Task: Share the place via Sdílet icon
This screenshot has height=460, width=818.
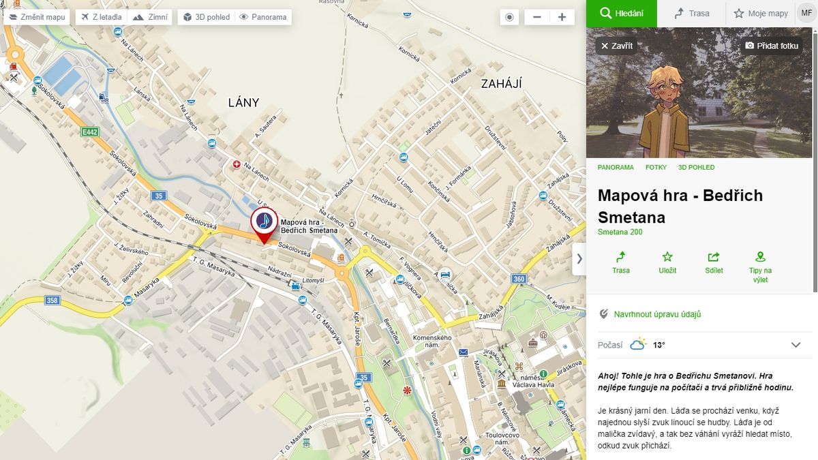Action: click(x=714, y=262)
